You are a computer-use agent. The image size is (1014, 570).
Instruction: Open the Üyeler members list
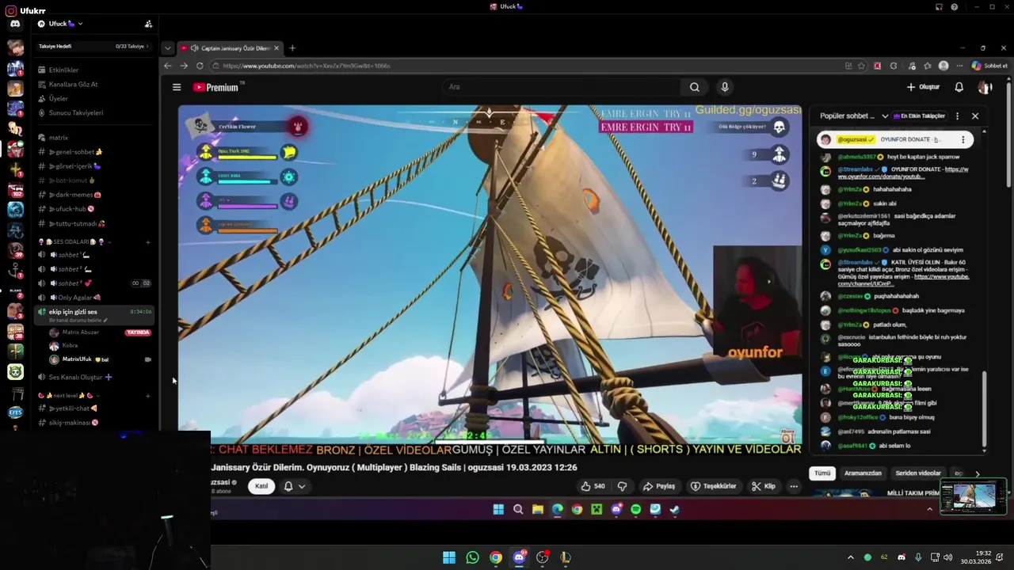58,98
